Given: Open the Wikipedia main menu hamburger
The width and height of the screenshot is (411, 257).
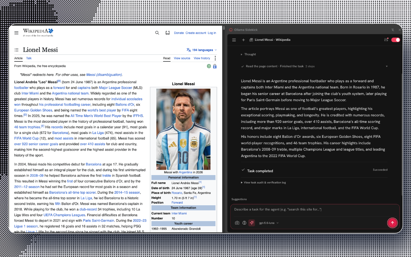Looking at the screenshot, I should pos(16,33).
